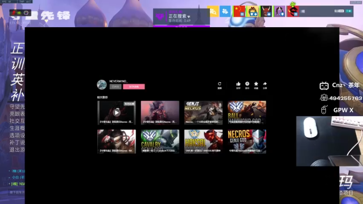Viewport: 363px width, 204px height.
Task: Open the masked Genji artwork video thumbnail
Action: pyautogui.click(x=117, y=141)
